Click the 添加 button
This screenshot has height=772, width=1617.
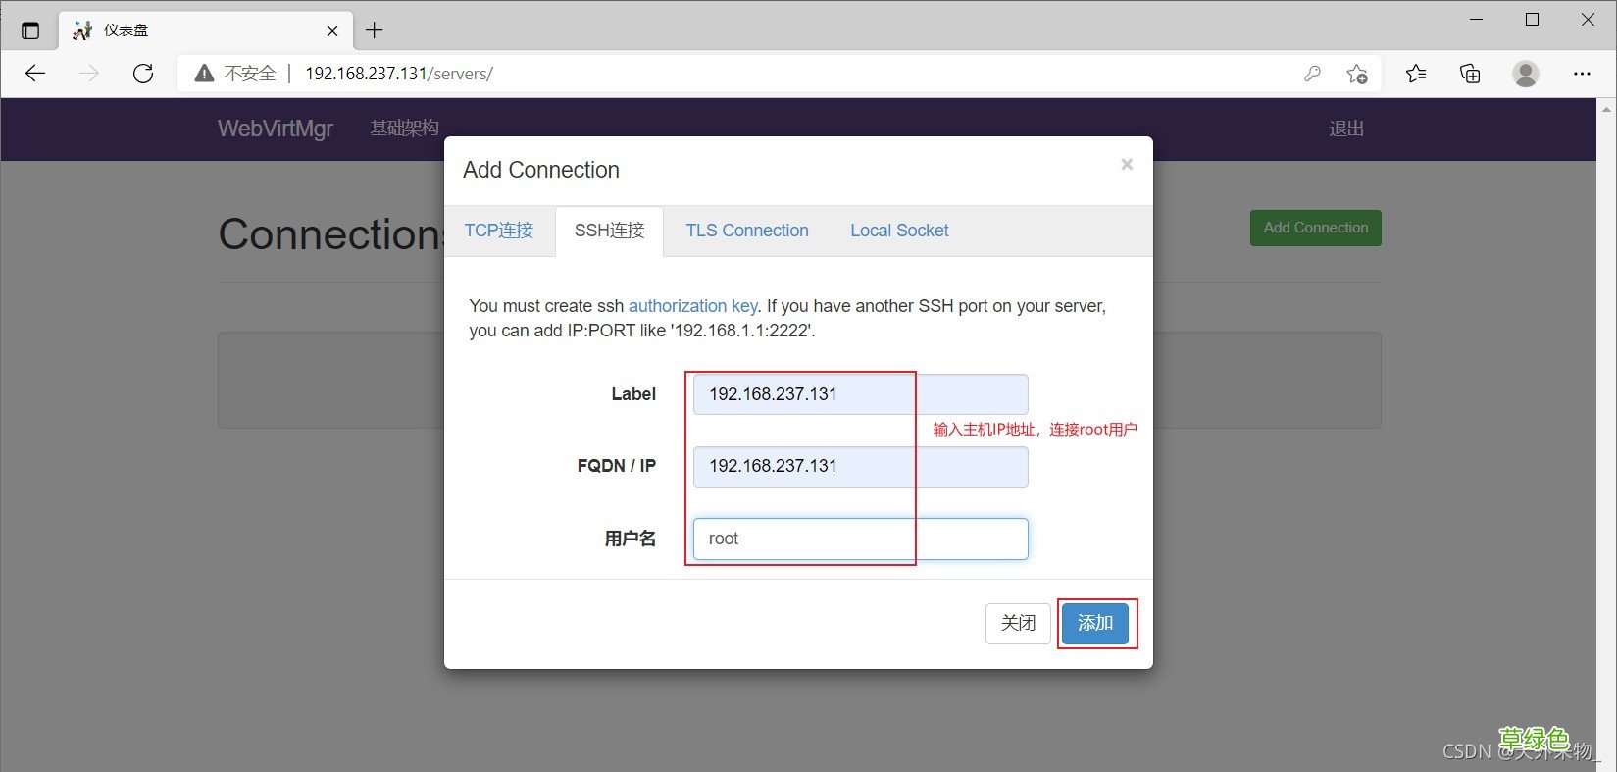pyautogui.click(x=1095, y=623)
